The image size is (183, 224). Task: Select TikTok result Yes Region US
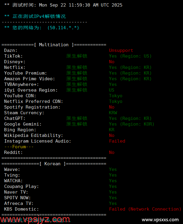click(x=130, y=56)
